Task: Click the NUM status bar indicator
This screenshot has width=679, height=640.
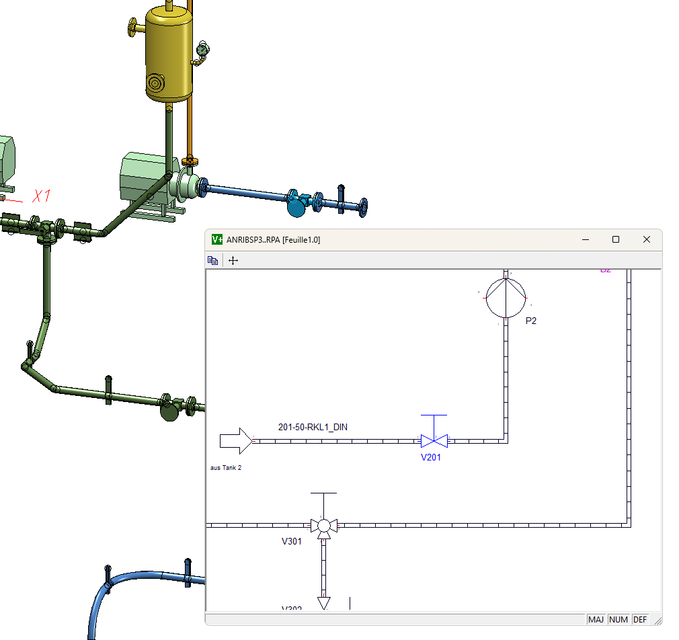Action: pos(618,620)
